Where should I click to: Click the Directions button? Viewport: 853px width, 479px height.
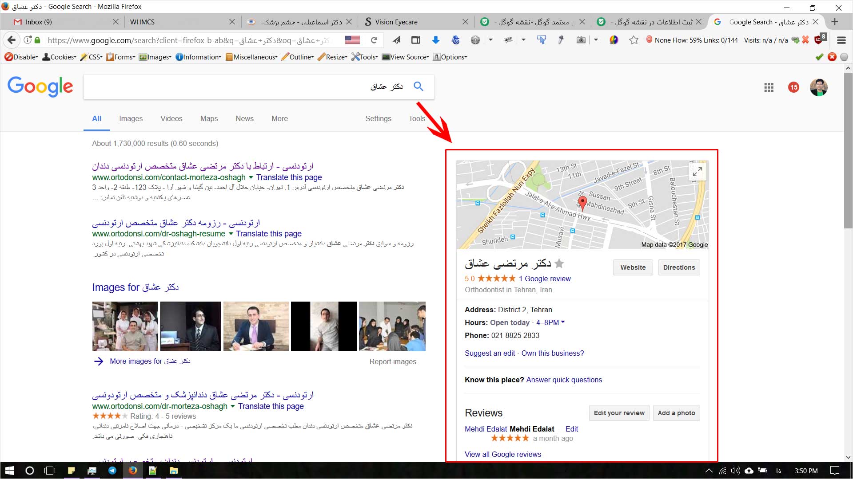679,267
